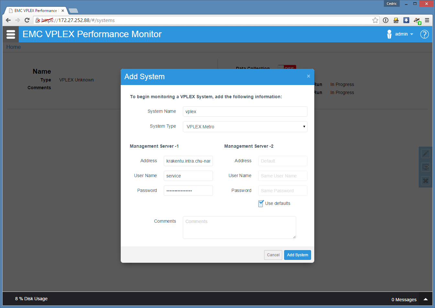
Task: Click the blue download arrow extension icon
Action: (406, 20)
